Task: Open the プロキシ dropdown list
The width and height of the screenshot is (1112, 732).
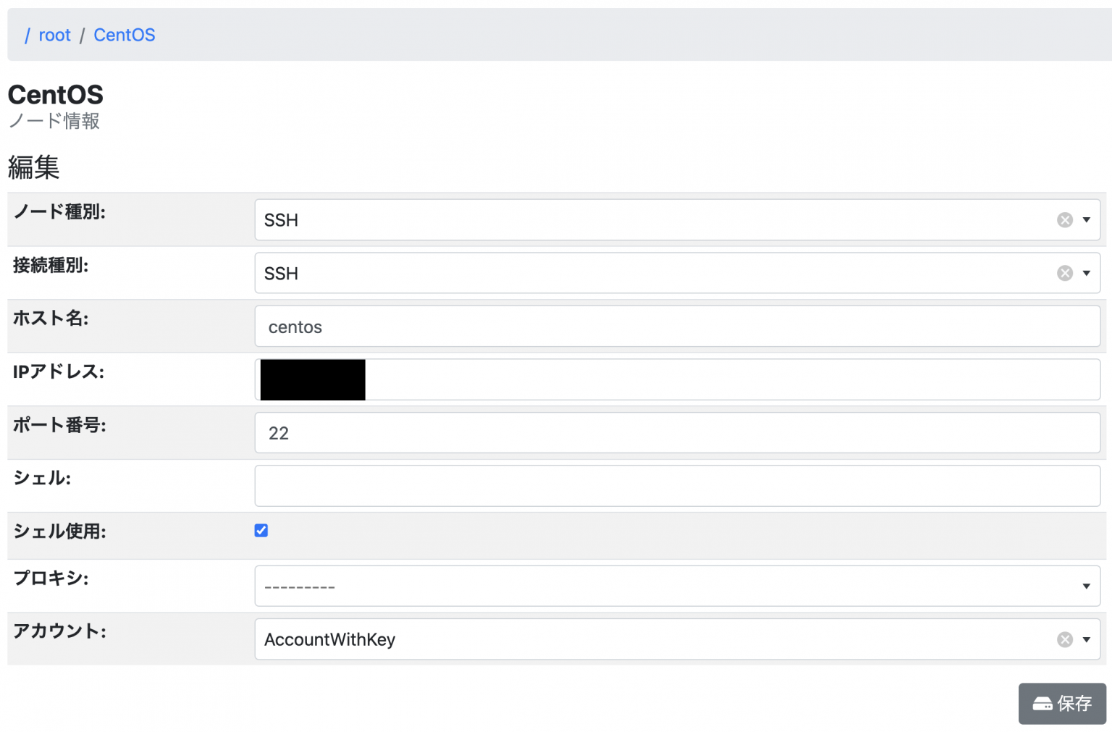Action: pos(677,586)
